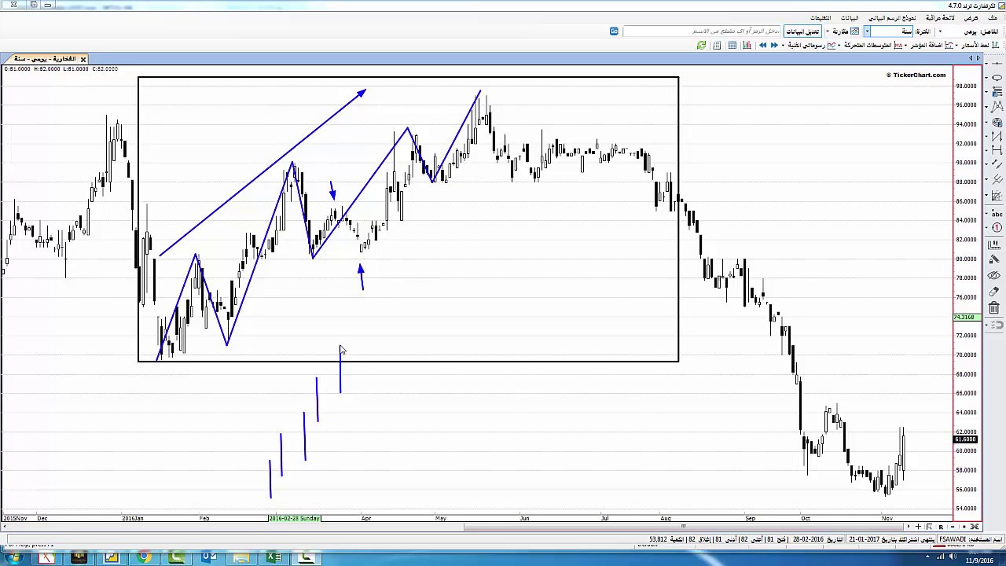Click the 61.6000 current price label

(964, 439)
